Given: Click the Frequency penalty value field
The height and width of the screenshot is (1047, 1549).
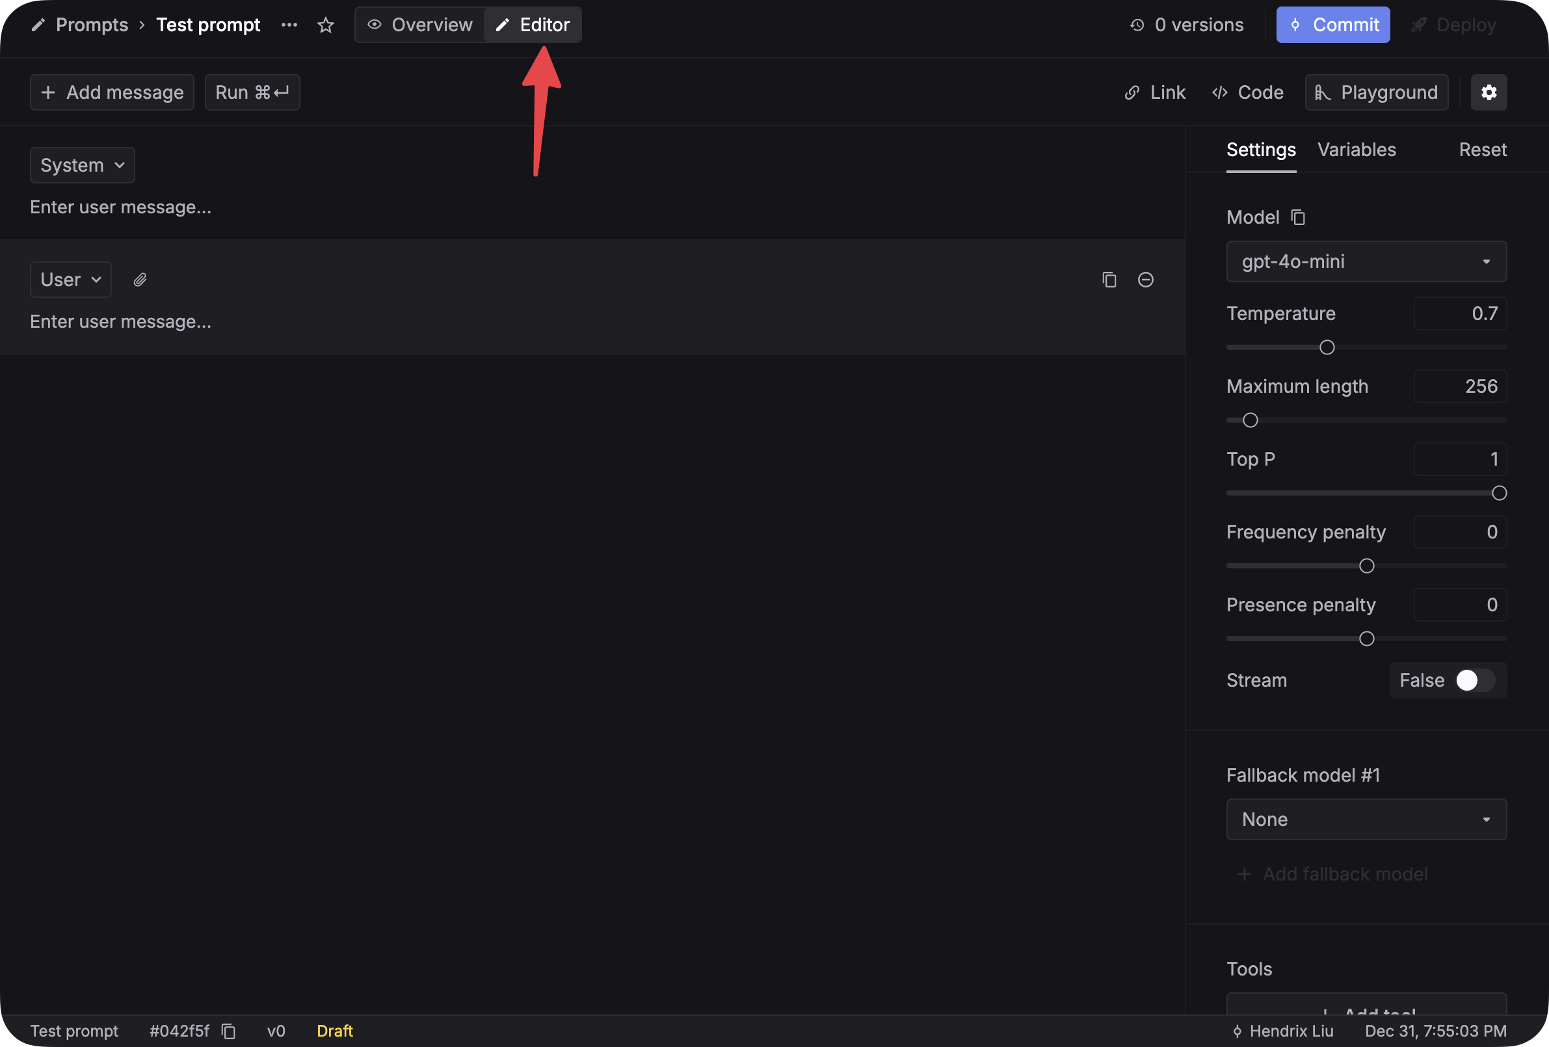Looking at the screenshot, I should (x=1460, y=532).
